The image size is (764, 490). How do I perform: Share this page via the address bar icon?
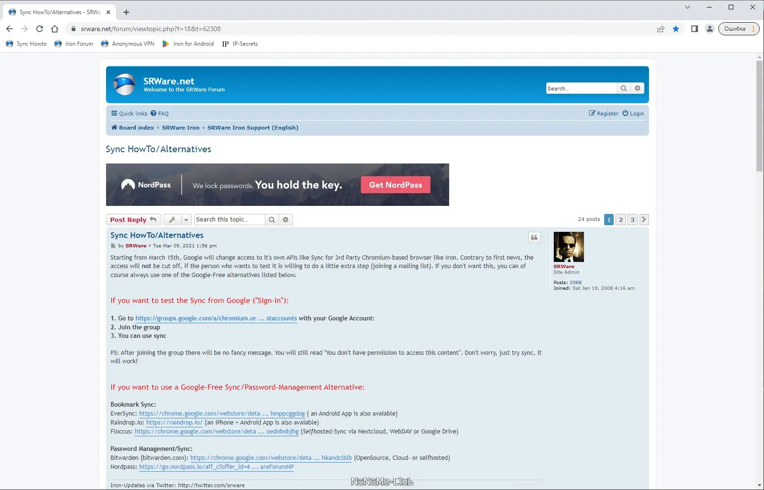pos(661,29)
